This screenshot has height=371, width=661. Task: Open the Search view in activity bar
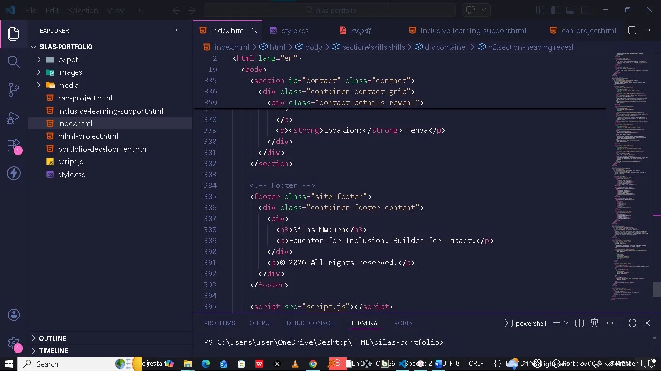(14, 61)
